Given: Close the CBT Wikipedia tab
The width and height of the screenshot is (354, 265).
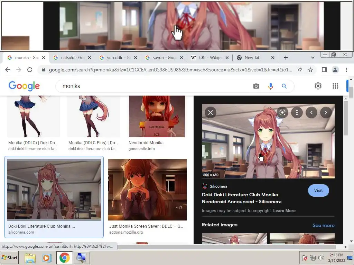Looking at the screenshot, I should click(x=227, y=58).
